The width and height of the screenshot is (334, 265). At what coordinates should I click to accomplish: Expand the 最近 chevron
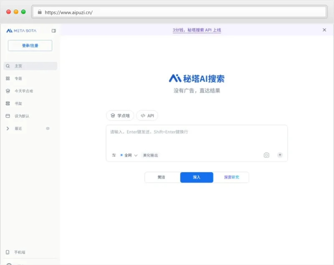click(8, 128)
